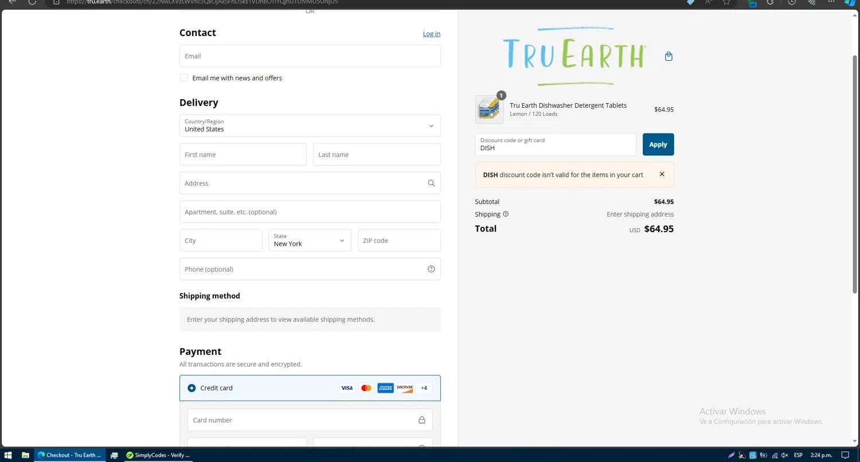Click the shipping info question mark icon
The width and height of the screenshot is (860, 462).
point(506,214)
